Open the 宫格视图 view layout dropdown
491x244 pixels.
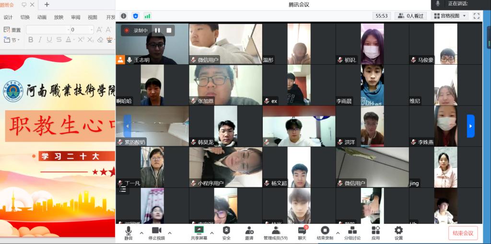click(x=450, y=16)
